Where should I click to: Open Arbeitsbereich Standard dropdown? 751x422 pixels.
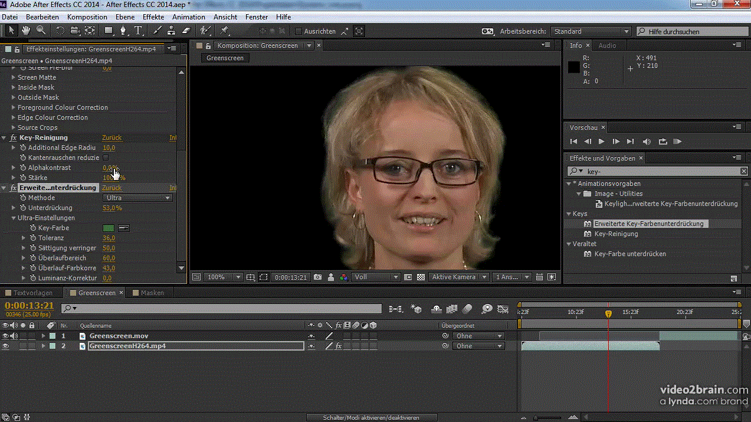591,31
